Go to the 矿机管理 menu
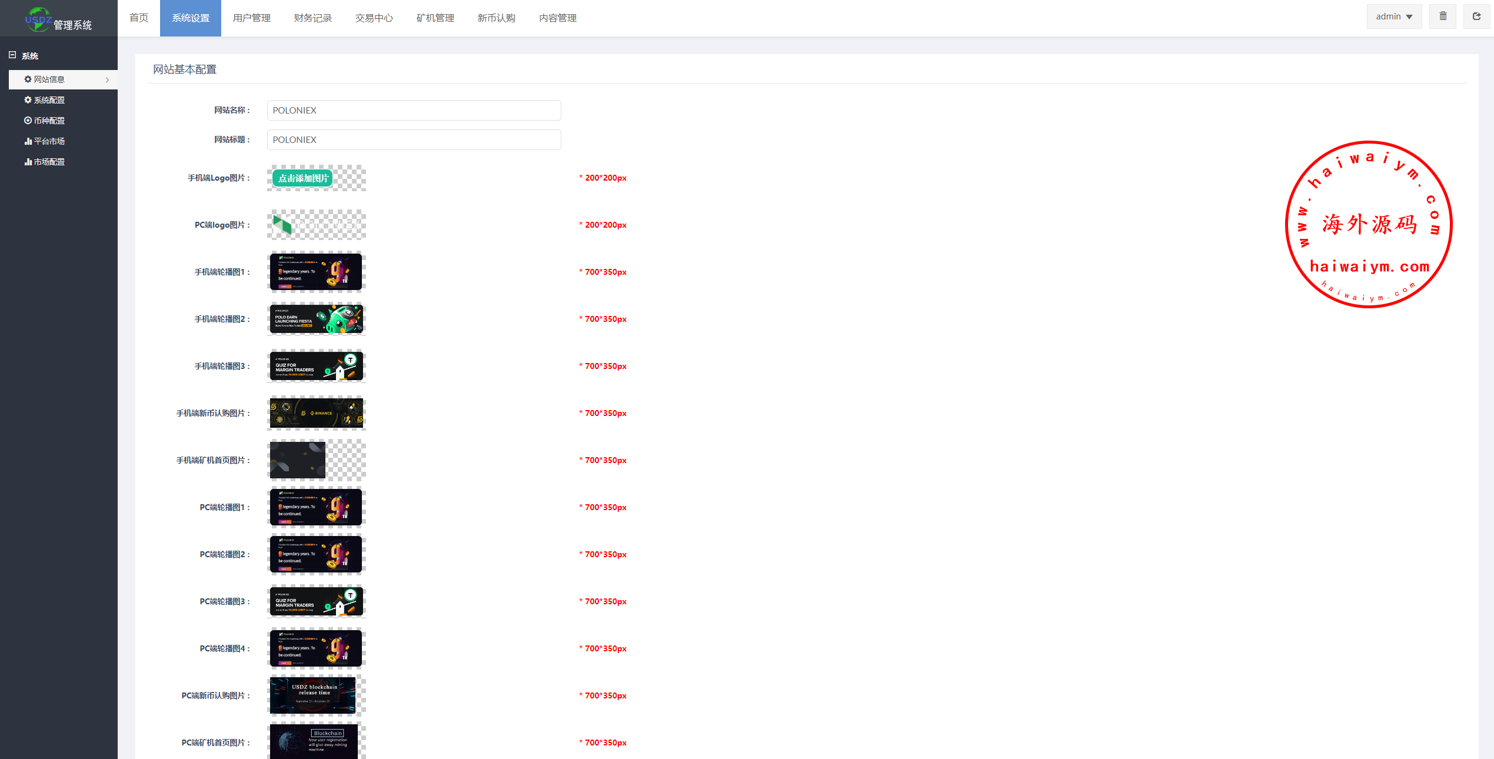 tap(435, 18)
